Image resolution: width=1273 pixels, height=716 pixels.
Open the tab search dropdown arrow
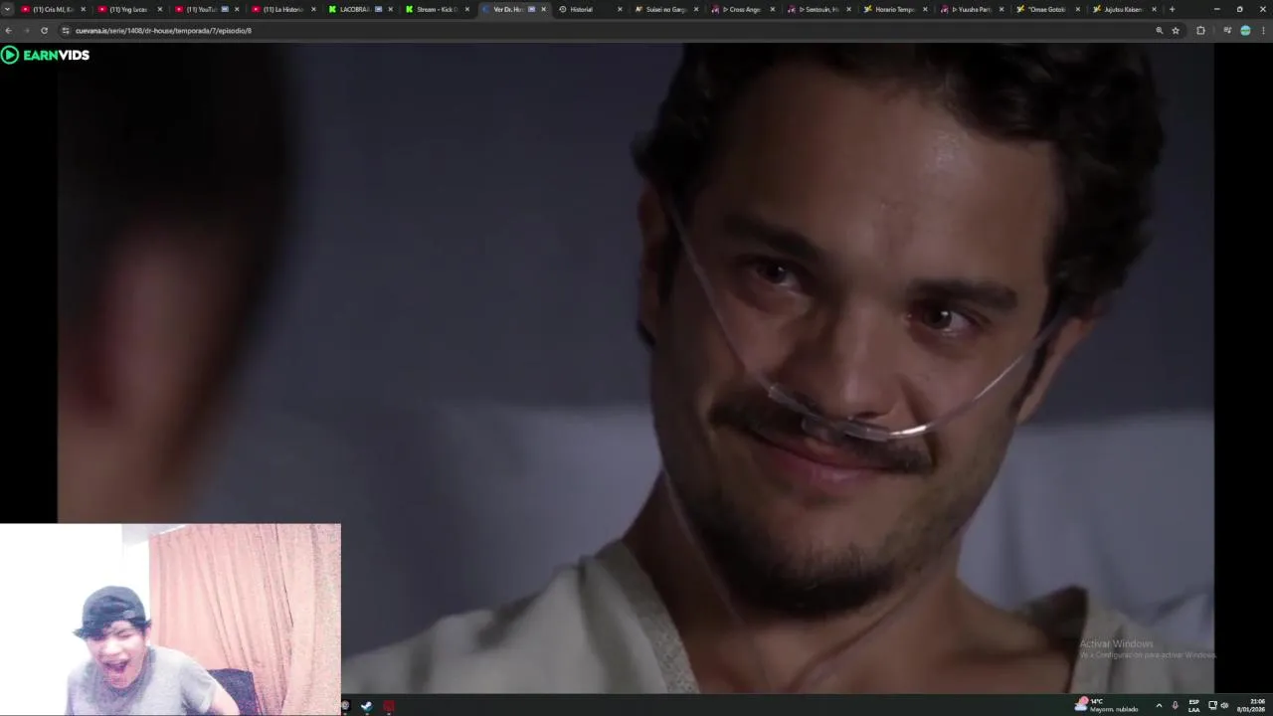(8, 9)
